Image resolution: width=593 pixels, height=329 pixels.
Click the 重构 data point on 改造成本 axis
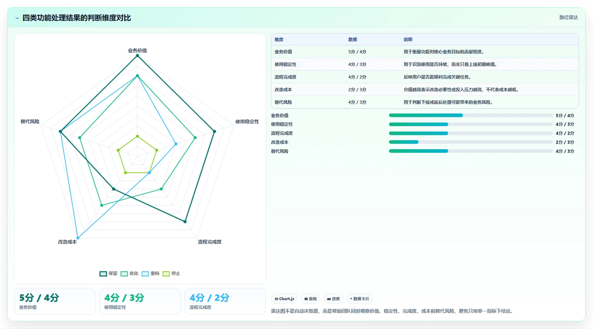pos(78,238)
